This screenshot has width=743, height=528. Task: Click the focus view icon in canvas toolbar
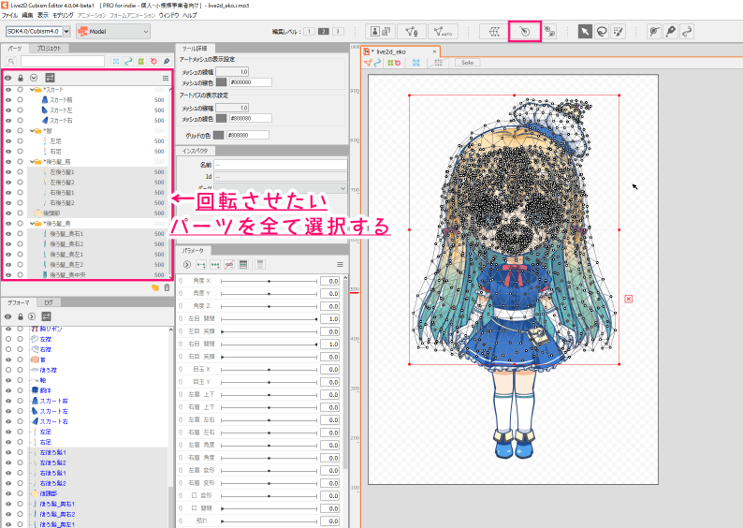[x=416, y=63]
